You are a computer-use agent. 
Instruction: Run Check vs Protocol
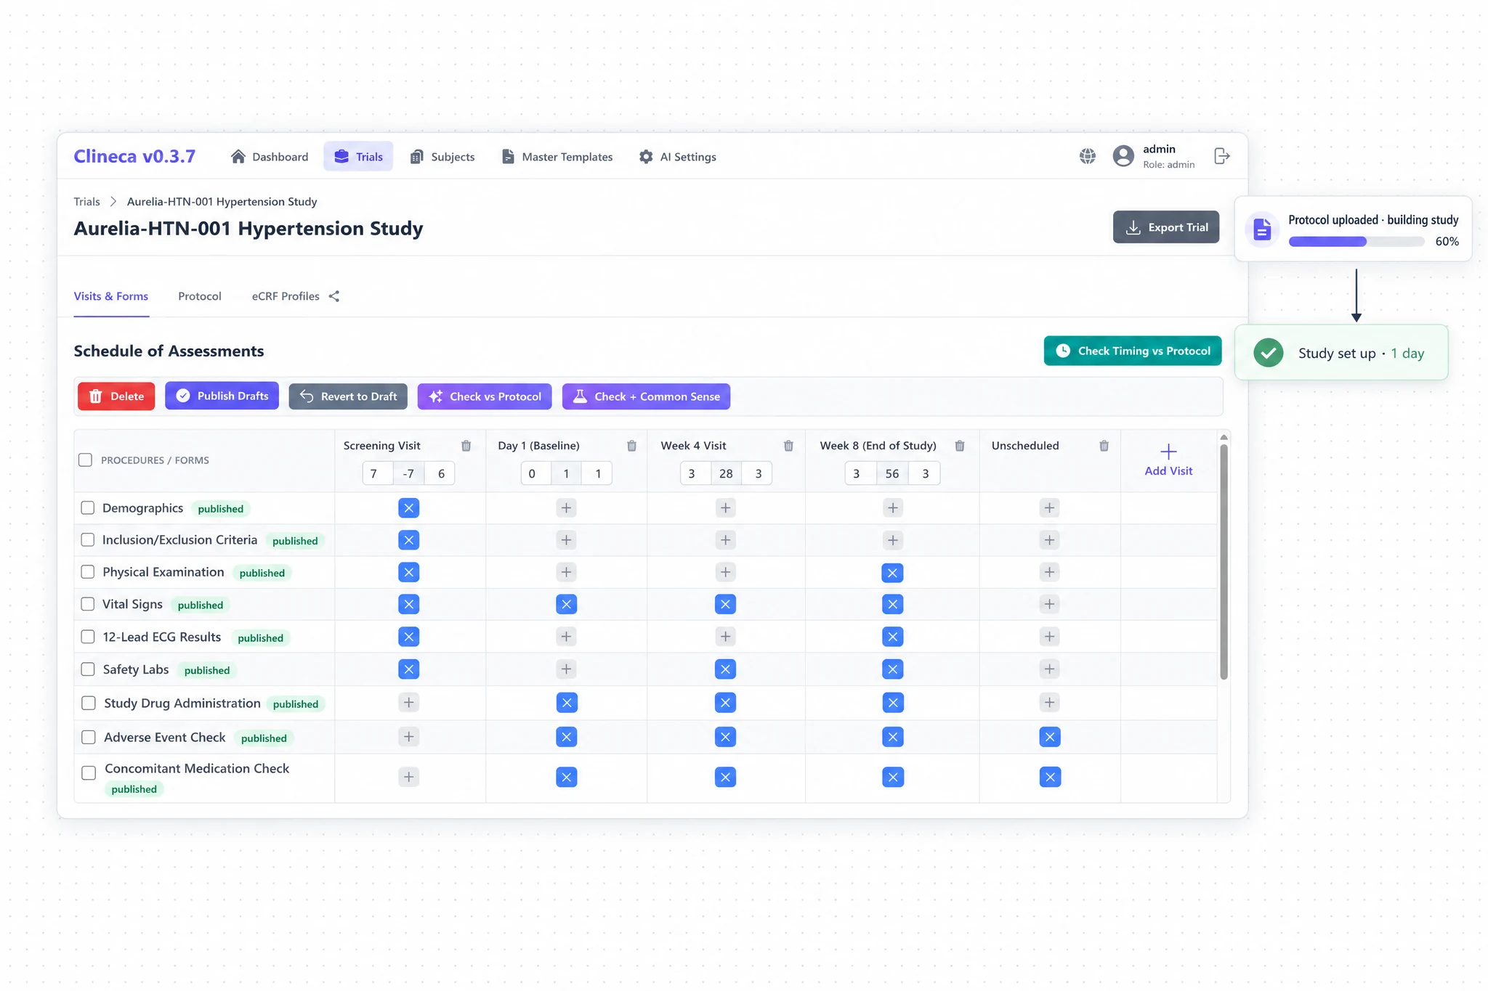(485, 396)
